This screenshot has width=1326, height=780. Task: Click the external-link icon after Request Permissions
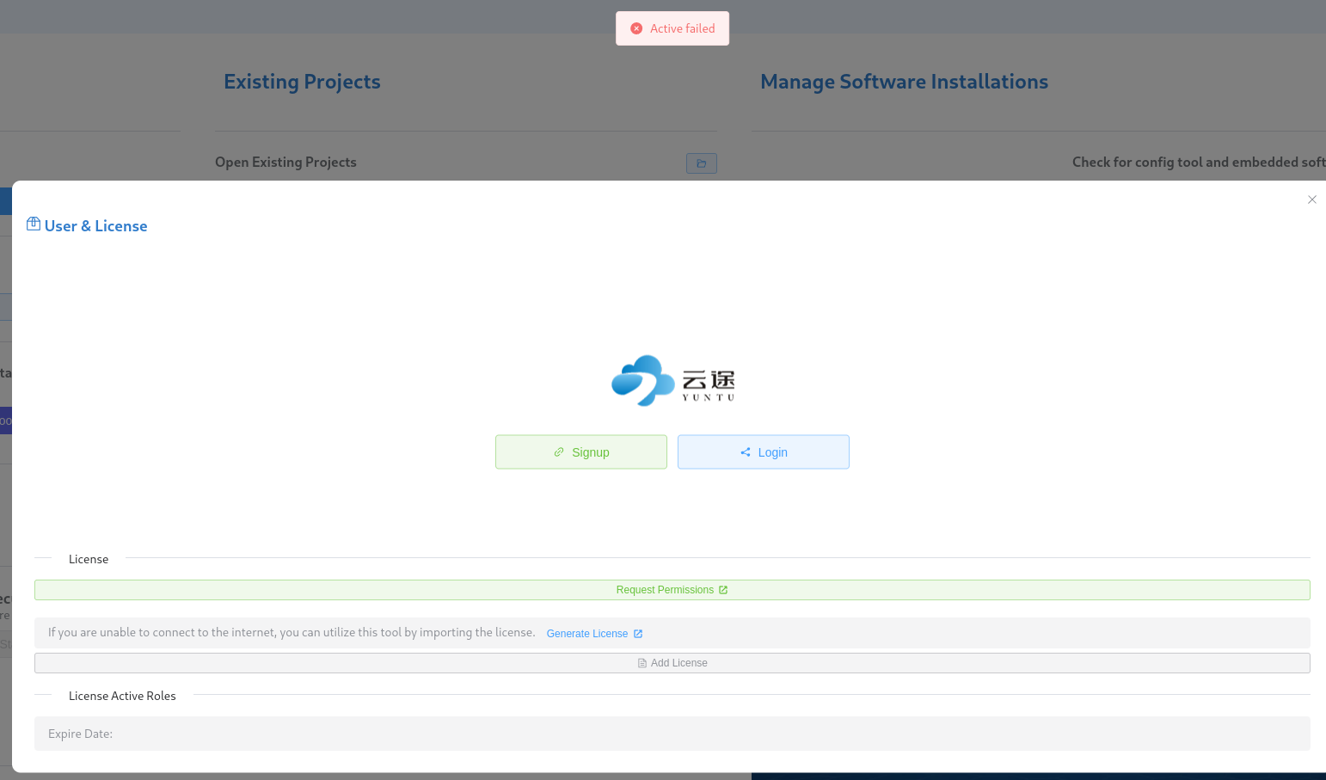tap(723, 590)
